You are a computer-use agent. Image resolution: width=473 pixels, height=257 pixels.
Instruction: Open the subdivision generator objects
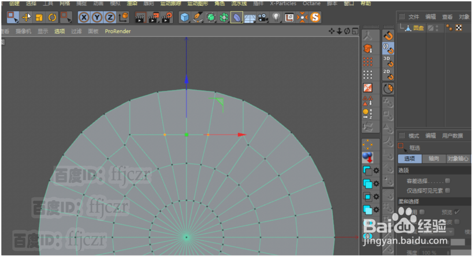click(211, 17)
